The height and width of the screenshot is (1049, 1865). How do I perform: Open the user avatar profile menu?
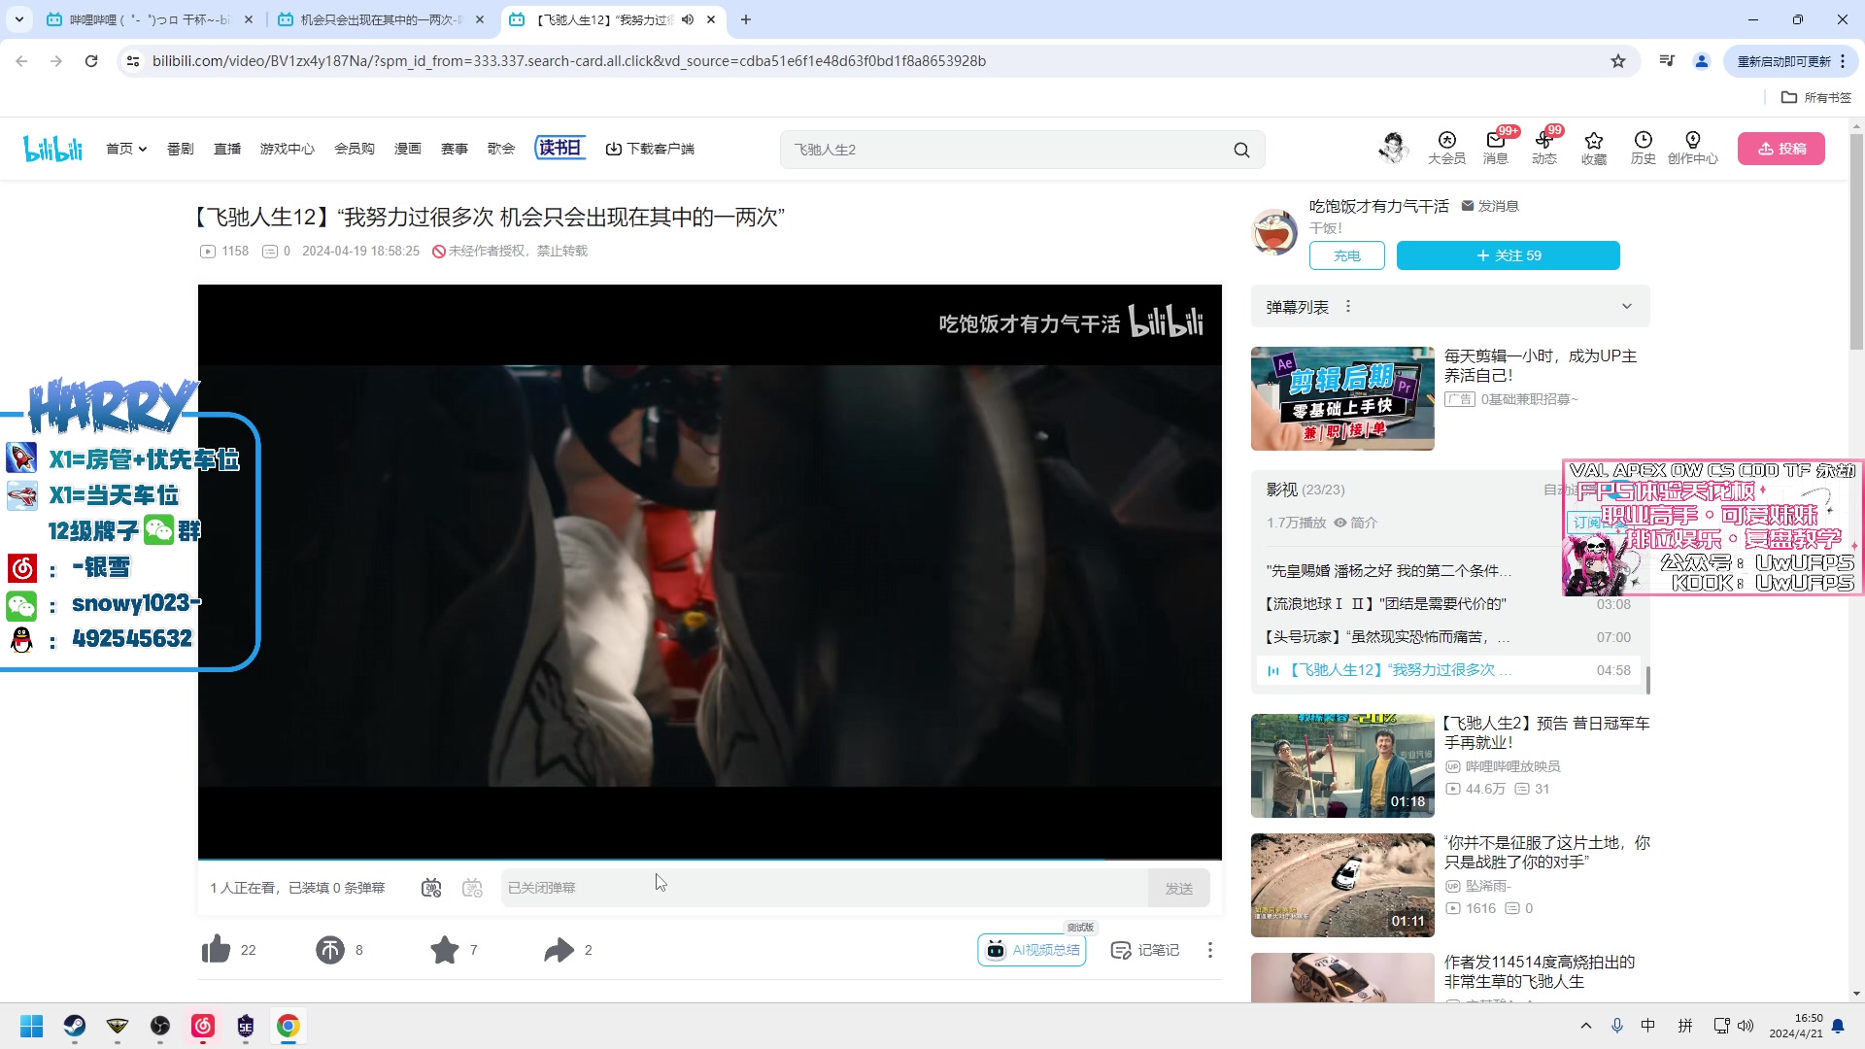(1393, 148)
